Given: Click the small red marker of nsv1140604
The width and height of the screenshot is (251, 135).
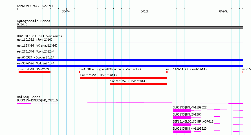Looking at the screenshot, I should coord(167,72).
